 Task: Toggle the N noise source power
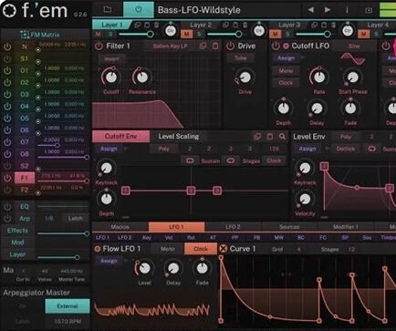tap(7, 47)
